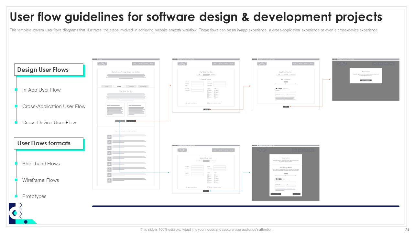Viewport: 414px width, 233px height.
Task: Click the dark wireframe with single-button welcome dialog
Action: tap(366, 80)
